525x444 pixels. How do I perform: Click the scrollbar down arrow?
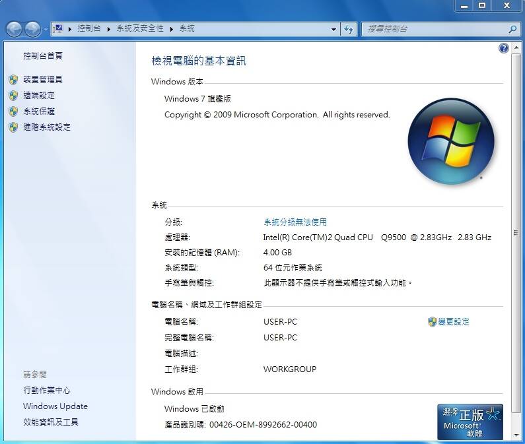point(516,435)
